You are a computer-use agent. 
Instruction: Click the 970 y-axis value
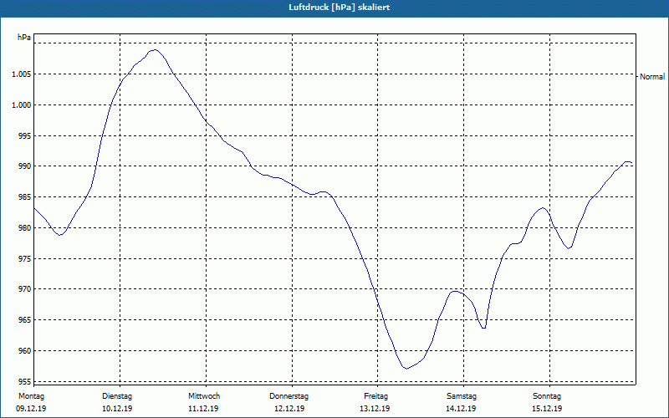pyautogui.click(x=25, y=289)
